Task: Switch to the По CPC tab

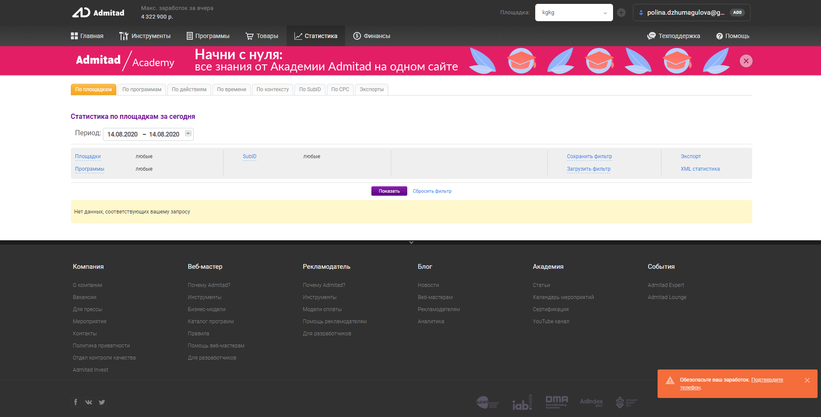Action: click(340, 89)
